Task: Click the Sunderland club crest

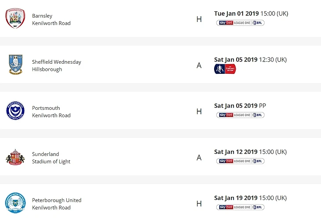Action: (x=15, y=157)
